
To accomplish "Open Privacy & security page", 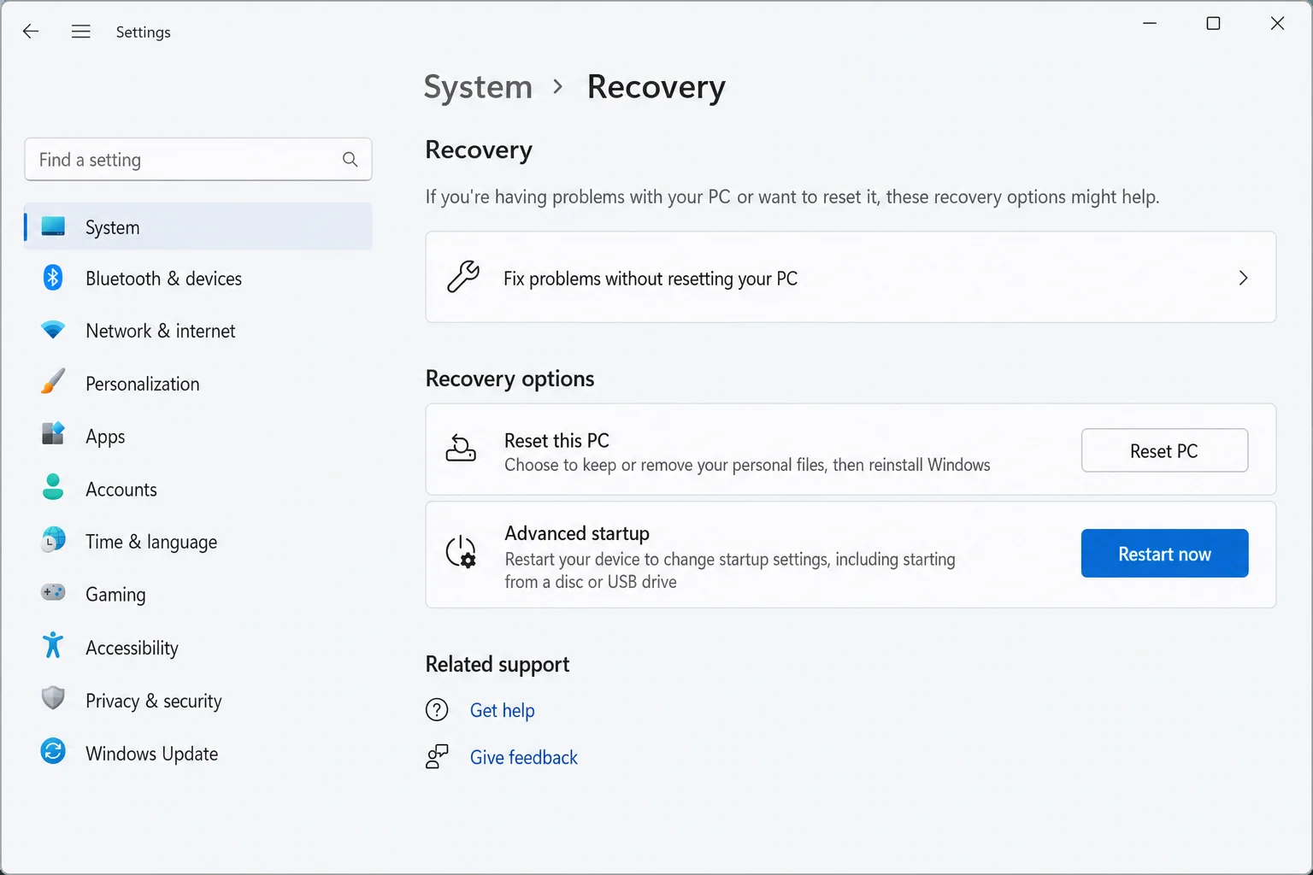I will click(198, 701).
